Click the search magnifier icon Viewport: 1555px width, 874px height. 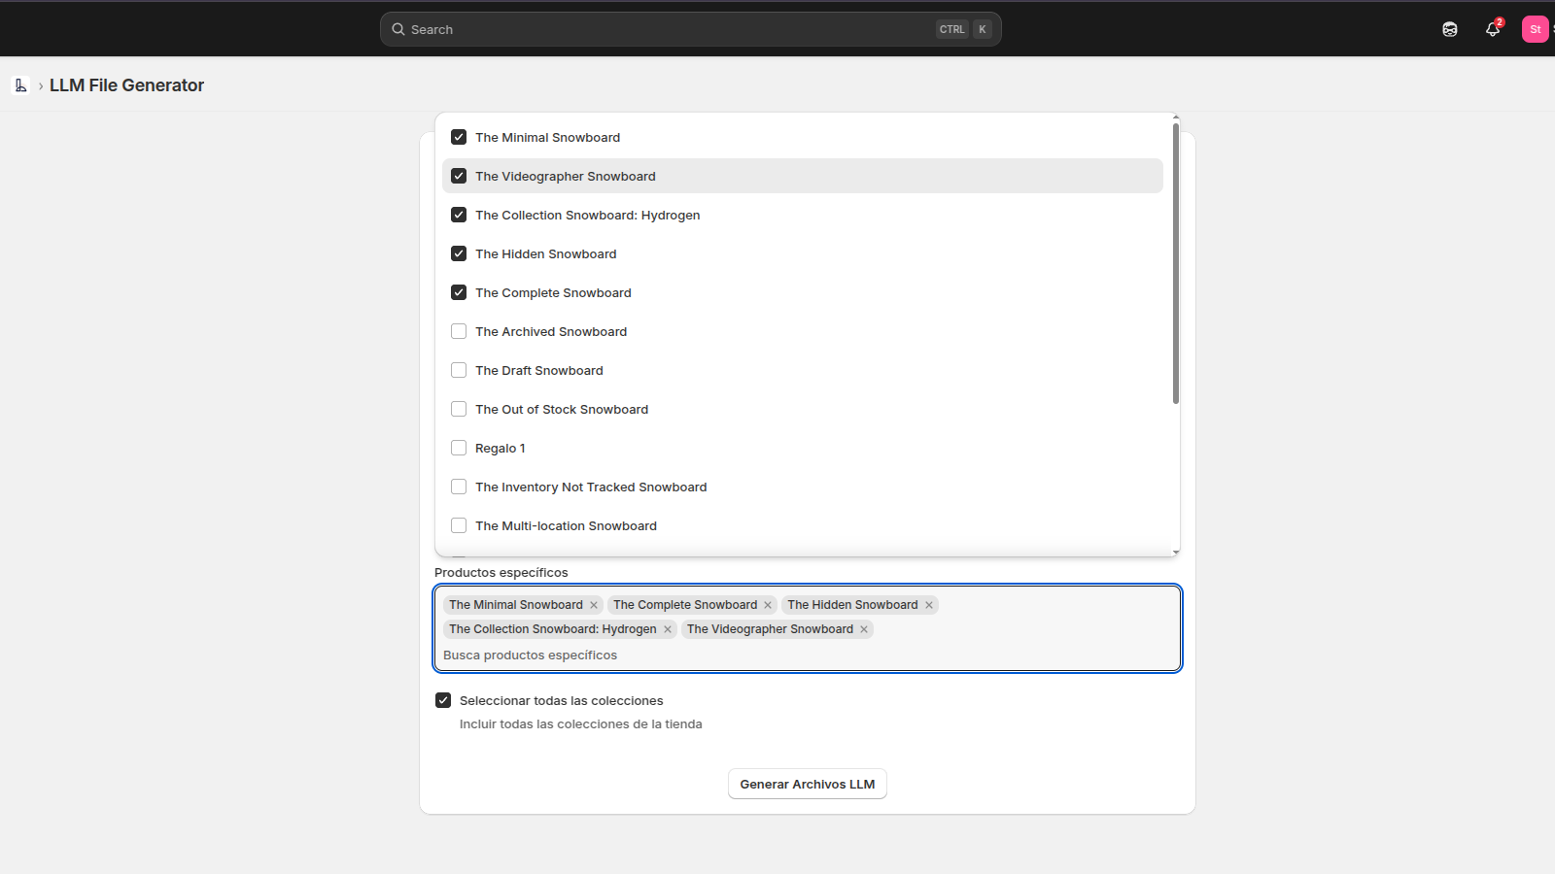398,29
